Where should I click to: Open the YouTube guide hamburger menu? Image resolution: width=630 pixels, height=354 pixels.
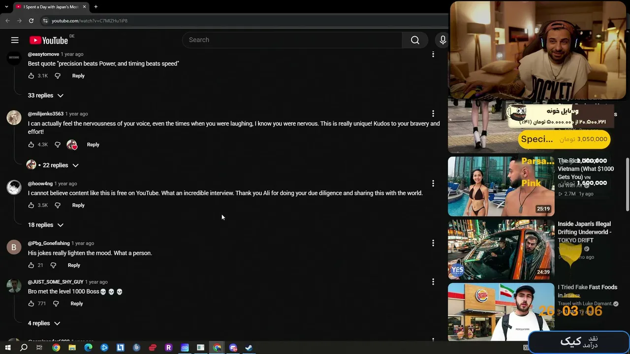[15, 40]
